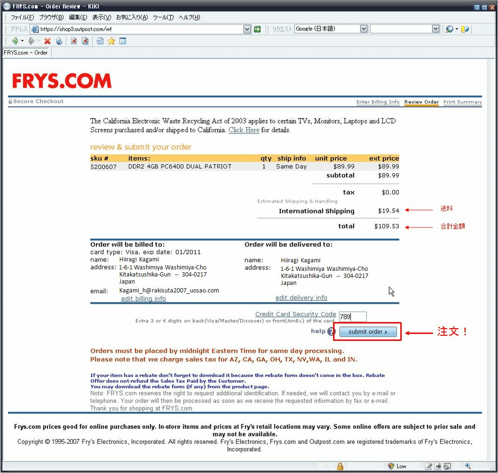The height and width of the screenshot is (473, 498).
Task: Click the Review Order step link
Action: [421, 102]
